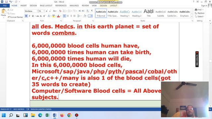Apply the Subtitle style
This screenshot has width=212, height=119.
[161, 13]
